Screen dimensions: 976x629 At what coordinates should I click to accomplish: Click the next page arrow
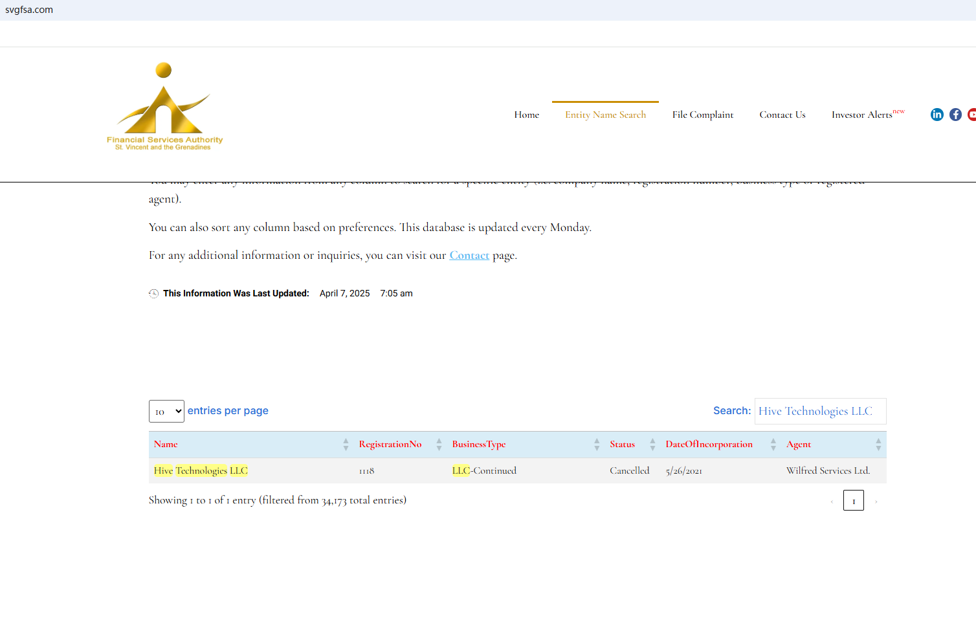point(876,501)
